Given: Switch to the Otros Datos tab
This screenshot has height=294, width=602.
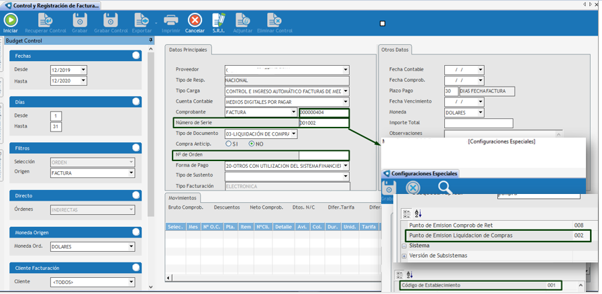Looking at the screenshot, I should (x=395, y=50).
